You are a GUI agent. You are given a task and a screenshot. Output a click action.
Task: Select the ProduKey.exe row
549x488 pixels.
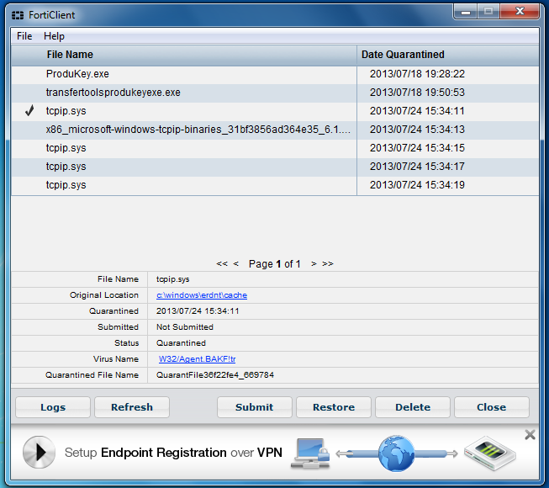pos(275,74)
